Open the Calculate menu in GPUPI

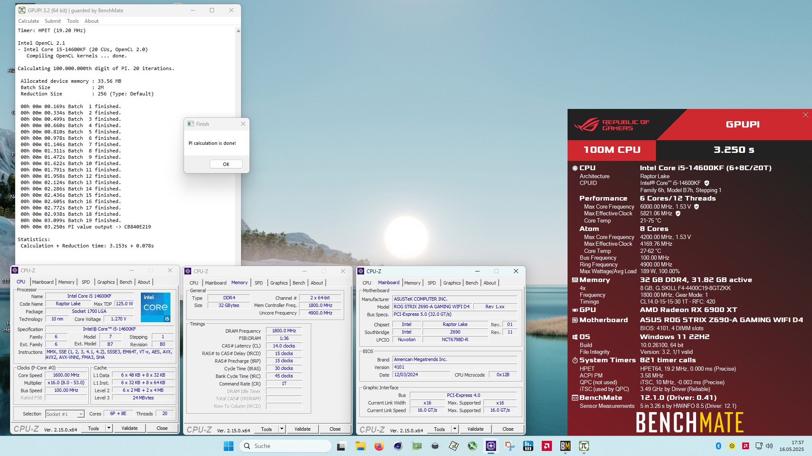click(28, 21)
